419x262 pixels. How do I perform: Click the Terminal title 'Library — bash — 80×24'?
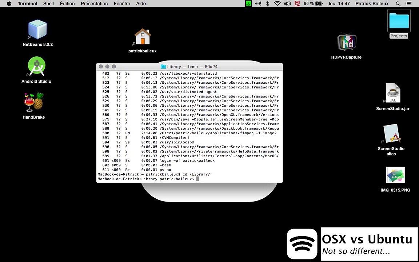pyautogui.click(x=192, y=67)
